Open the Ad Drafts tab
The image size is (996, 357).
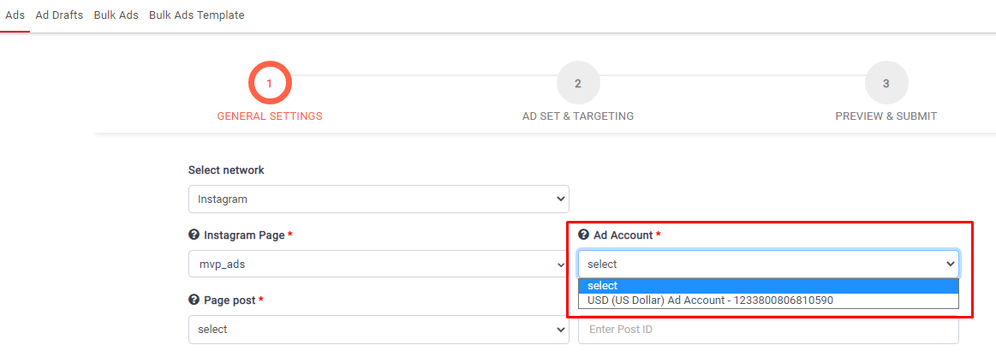pyautogui.click(x=59, y=15)
